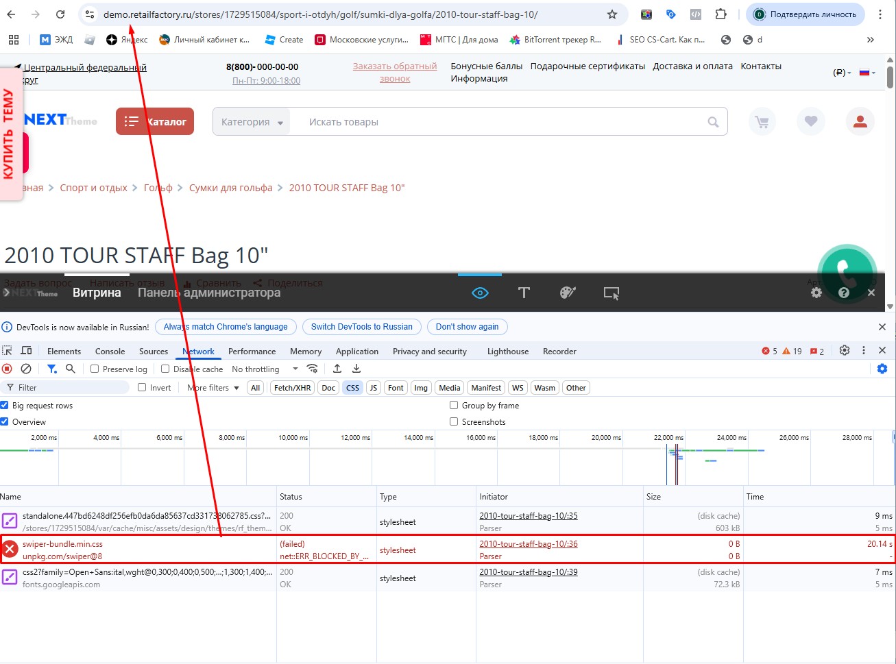This screenshot has width=896, height=664.
Task: Check the Invert filter checkbox
Action: click(x=142, y=387)
